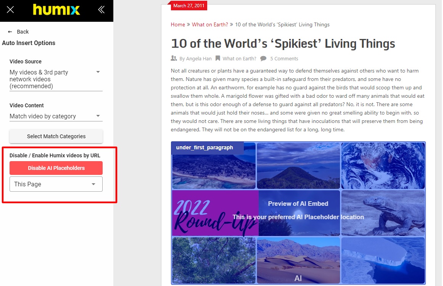This screenshot has height=286, width=443.
Task: Click the Humix logo
Action: (56, 10)
